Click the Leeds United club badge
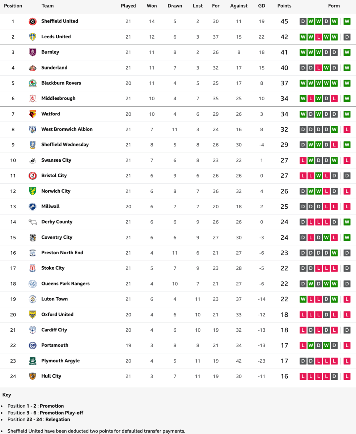Viewport: 356px width, 434px height. point(33,37)
